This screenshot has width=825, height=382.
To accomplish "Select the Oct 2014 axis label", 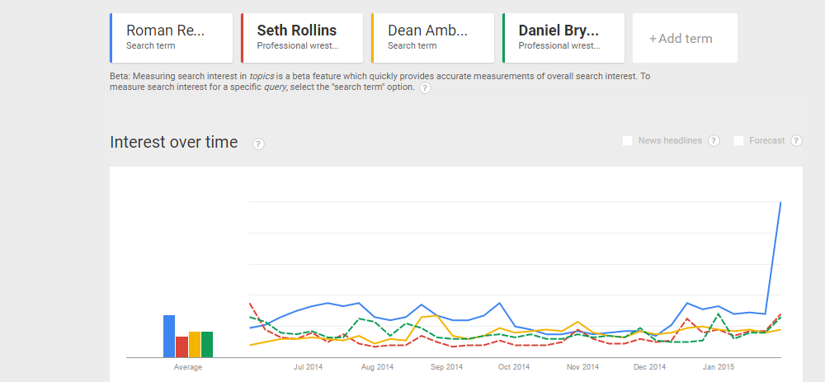I will pyautogui.click(x=512, y=366).
